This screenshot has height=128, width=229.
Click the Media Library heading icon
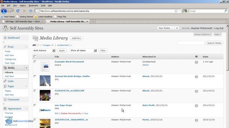pos(35,38)
